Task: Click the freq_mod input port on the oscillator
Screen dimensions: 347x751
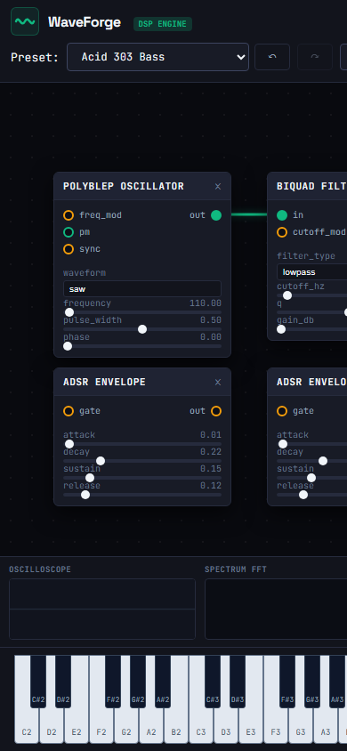Action: [69, 215]
